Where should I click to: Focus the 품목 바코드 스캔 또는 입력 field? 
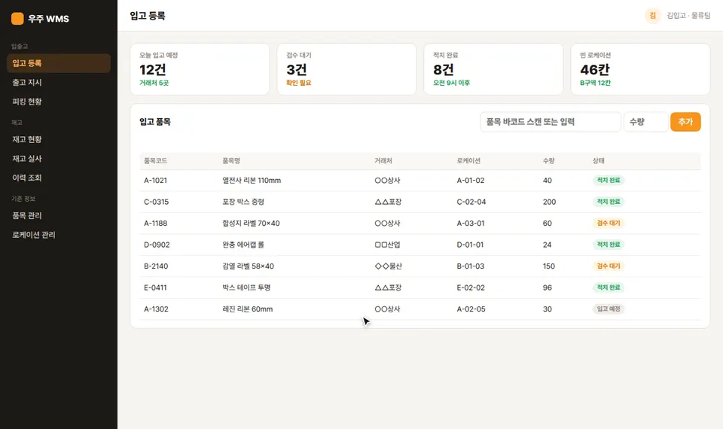(x=550, y=122)
